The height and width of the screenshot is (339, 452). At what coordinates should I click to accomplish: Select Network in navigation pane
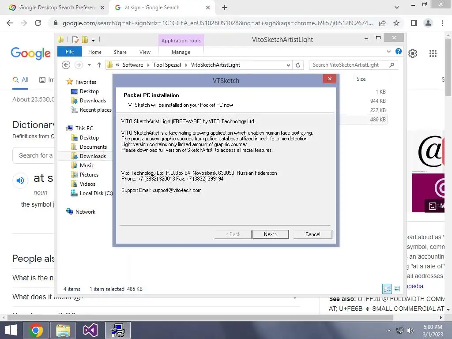click(x=85, y=211)
